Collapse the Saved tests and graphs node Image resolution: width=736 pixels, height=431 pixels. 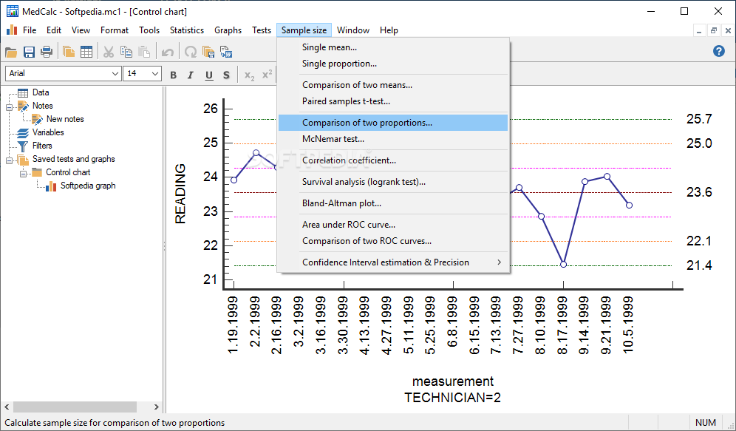pos(10,160)
